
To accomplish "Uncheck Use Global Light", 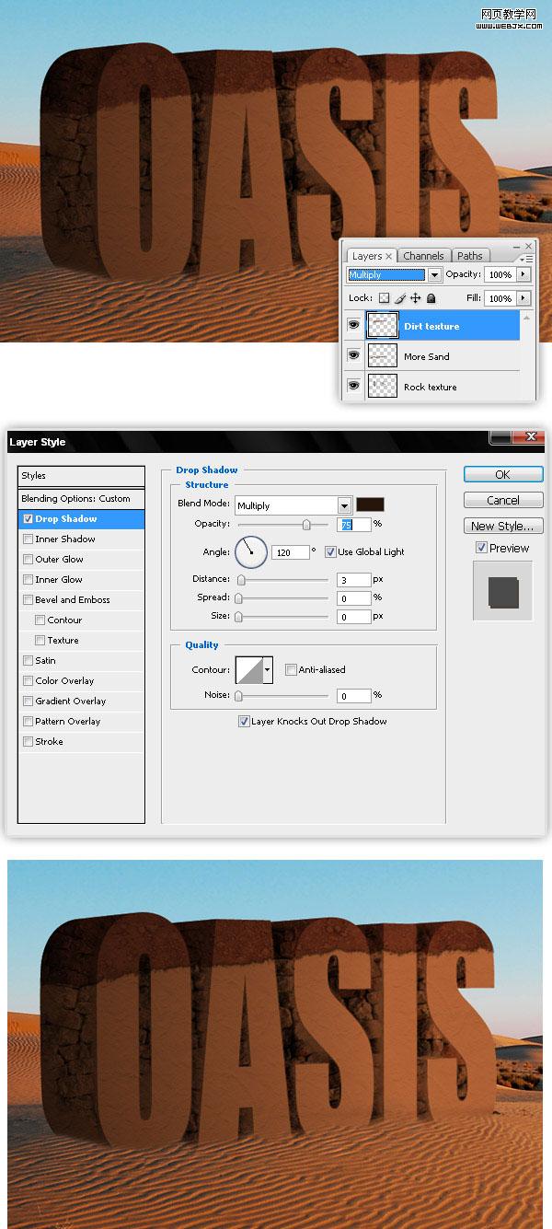I will click(x=330, y=552).
